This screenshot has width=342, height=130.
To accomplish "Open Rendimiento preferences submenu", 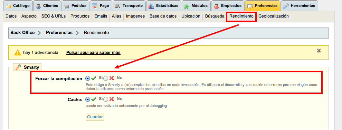I will (x=241, y=16).
